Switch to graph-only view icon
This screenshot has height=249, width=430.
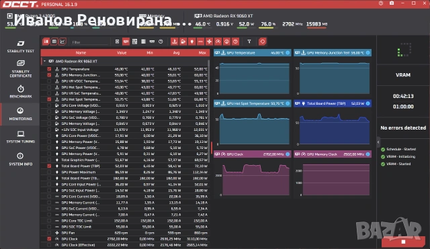[62, 42]
